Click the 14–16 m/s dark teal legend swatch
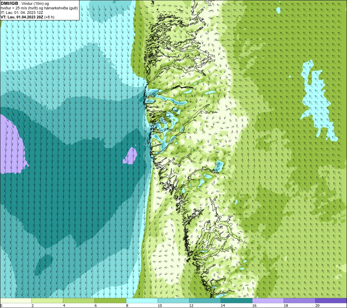 click(x=236, y=300)
